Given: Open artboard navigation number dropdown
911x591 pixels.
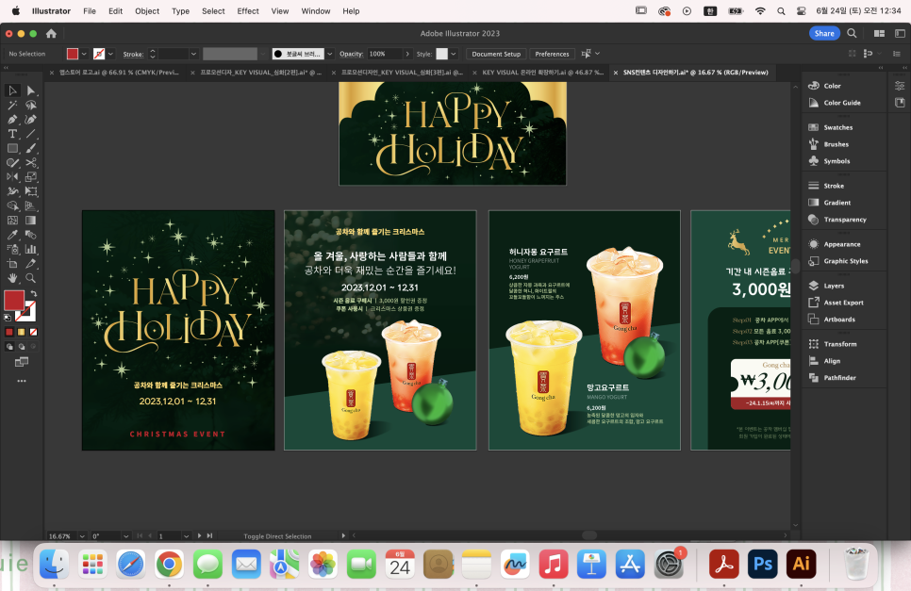Looking at the screenshot, I should pyautogui.click(x=186, y=536).
